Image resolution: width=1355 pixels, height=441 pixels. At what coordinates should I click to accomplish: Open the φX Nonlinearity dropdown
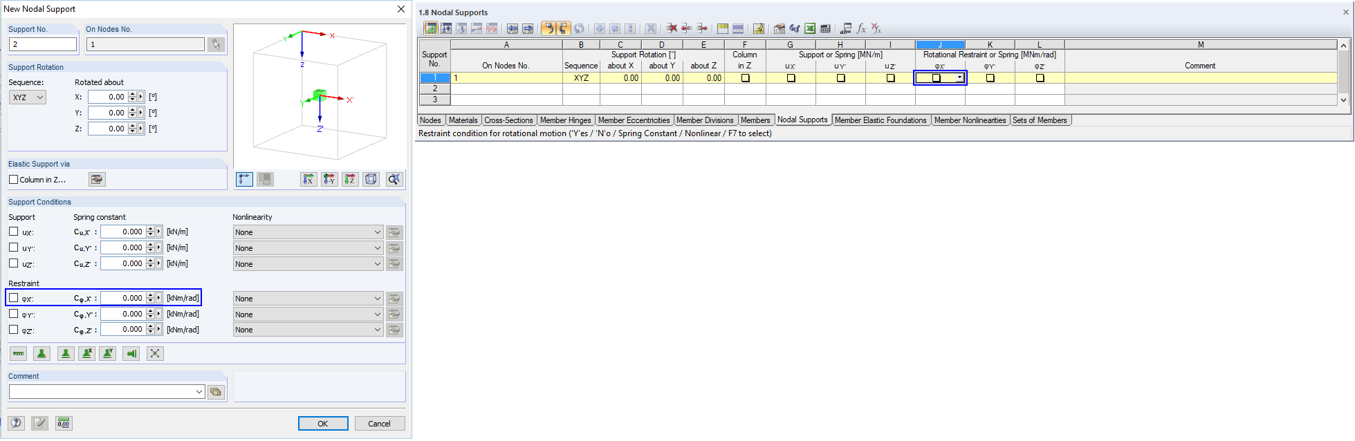[x=308, y=299]
